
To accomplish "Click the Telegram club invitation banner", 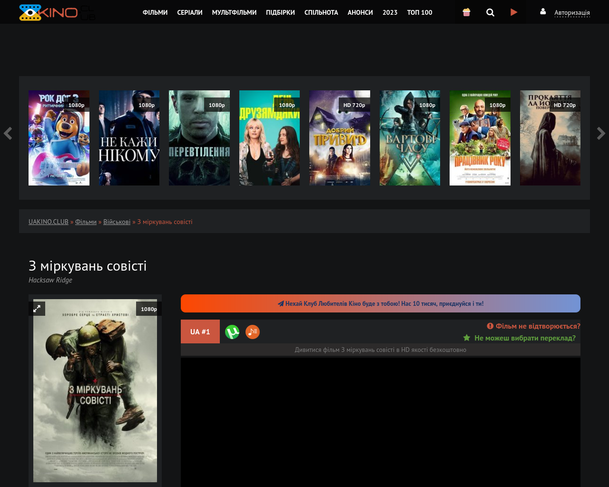I will pos(381,303).
